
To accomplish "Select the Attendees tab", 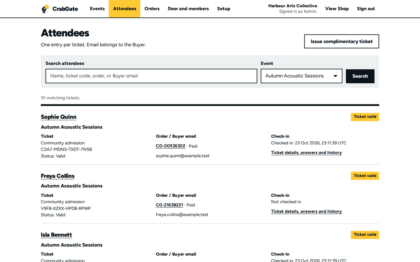I will tap(124, 9).
